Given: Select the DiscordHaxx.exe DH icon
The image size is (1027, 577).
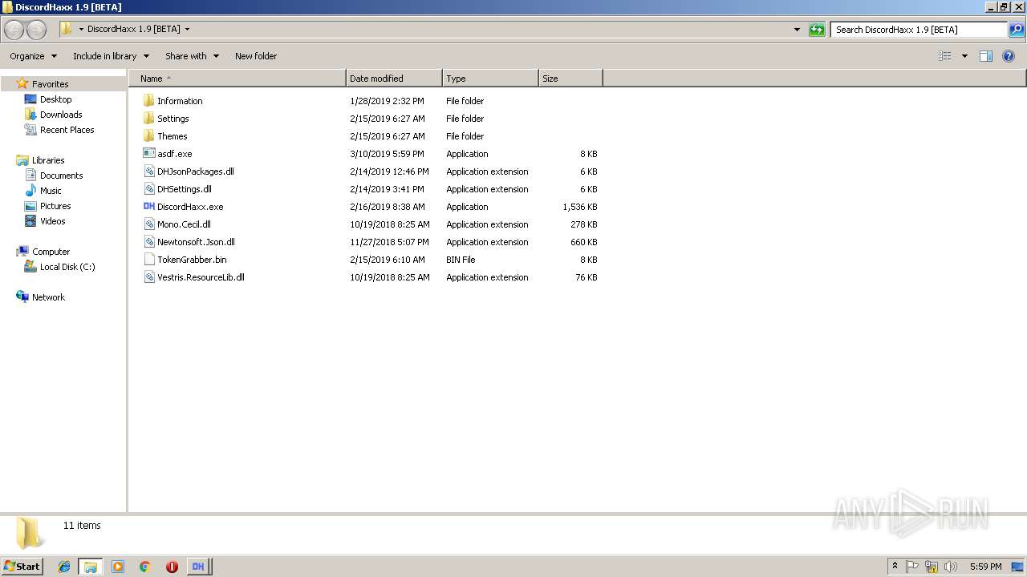Looking at the screenshot, I should [x=148, y=207].
